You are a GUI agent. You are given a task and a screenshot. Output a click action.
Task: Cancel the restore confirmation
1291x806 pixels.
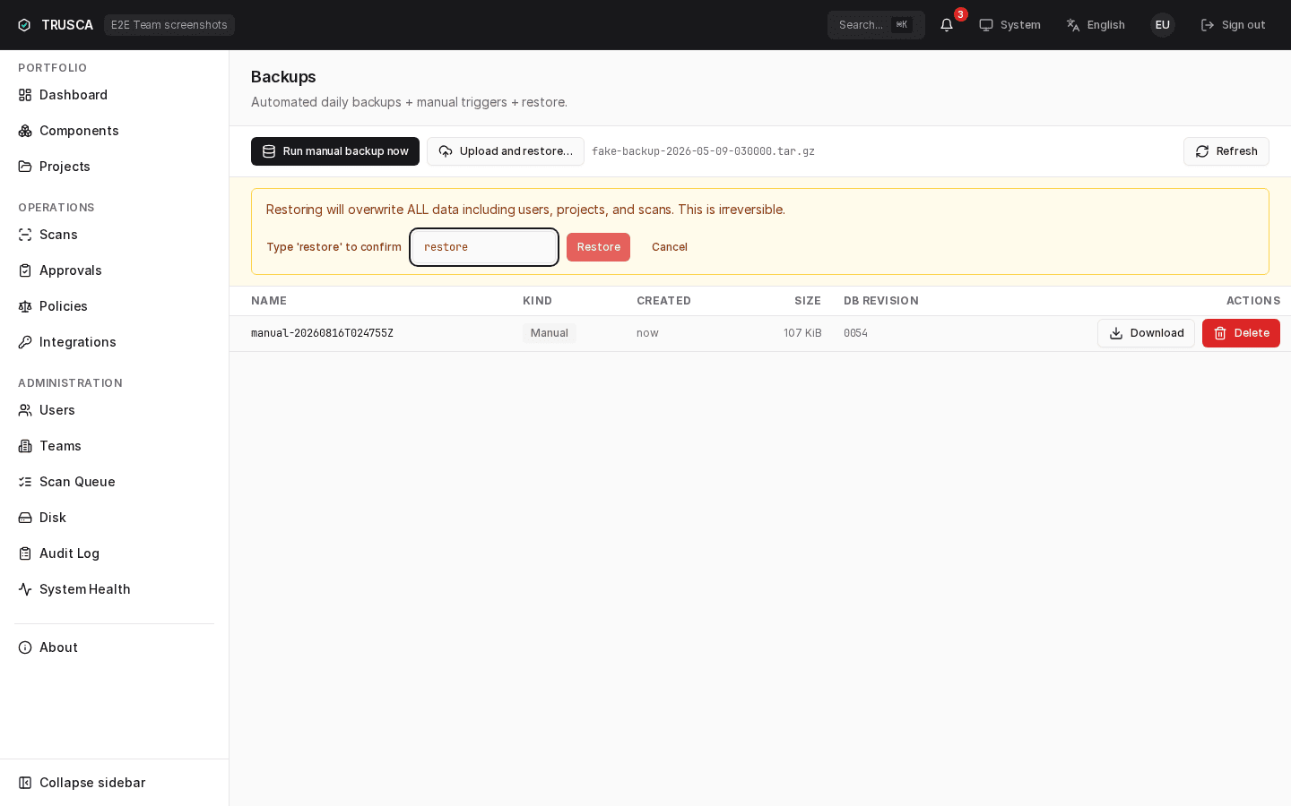pyautogui.click(x=670, y=247)
